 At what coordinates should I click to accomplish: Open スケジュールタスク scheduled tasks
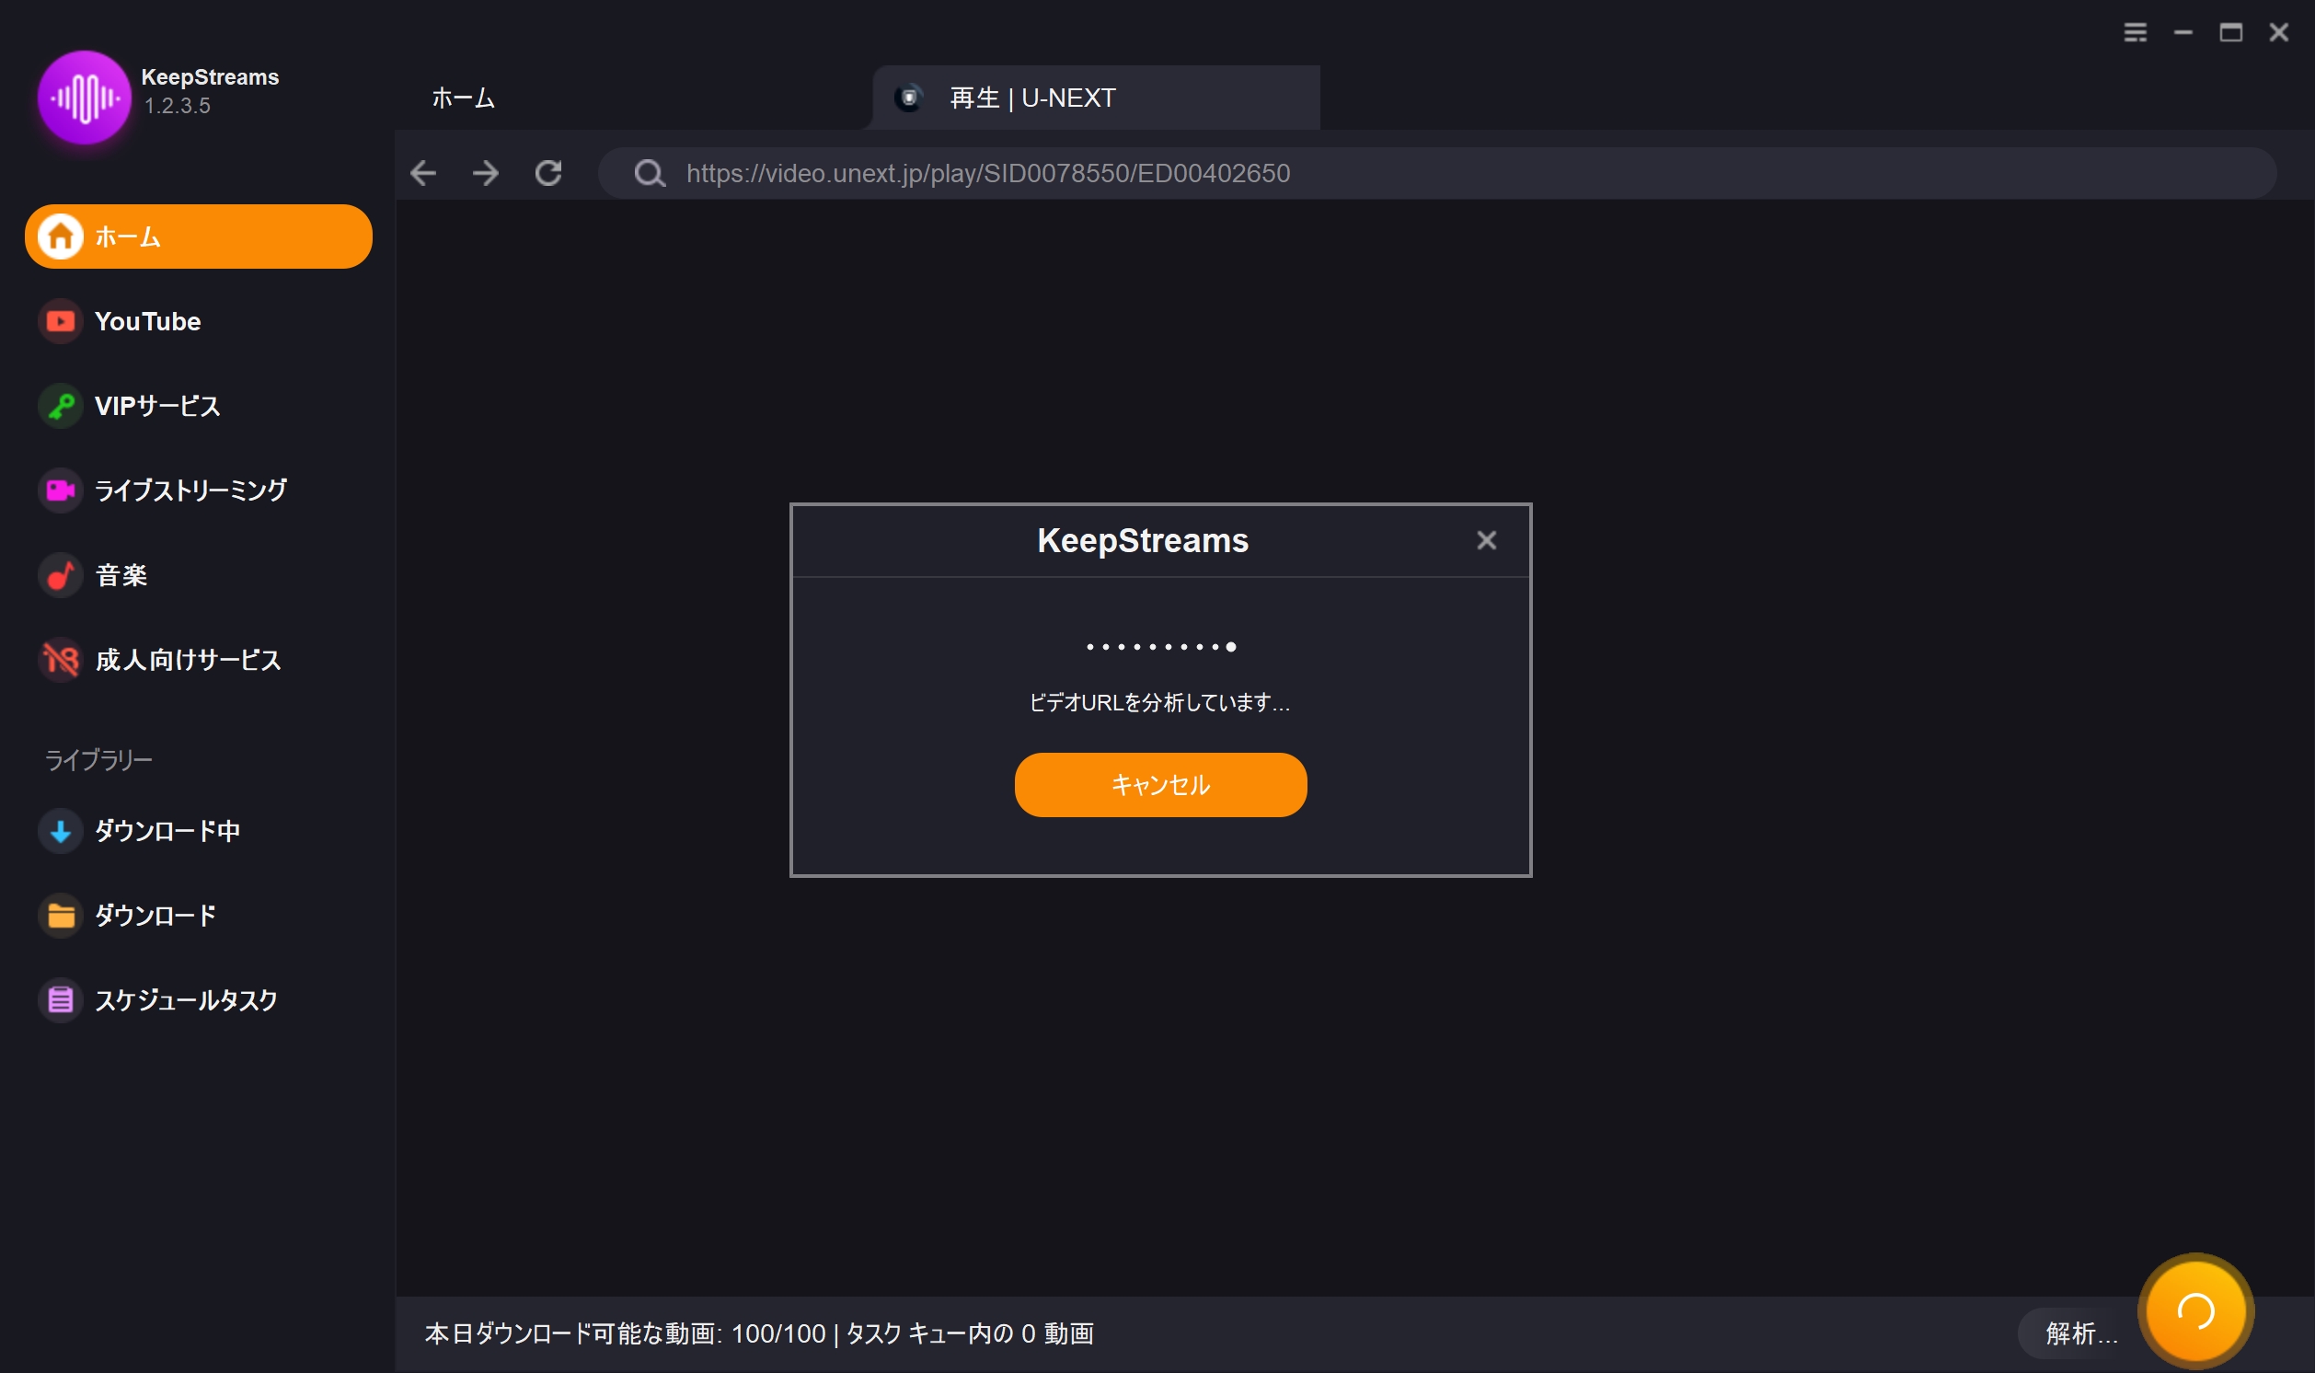coord(185,1000)
